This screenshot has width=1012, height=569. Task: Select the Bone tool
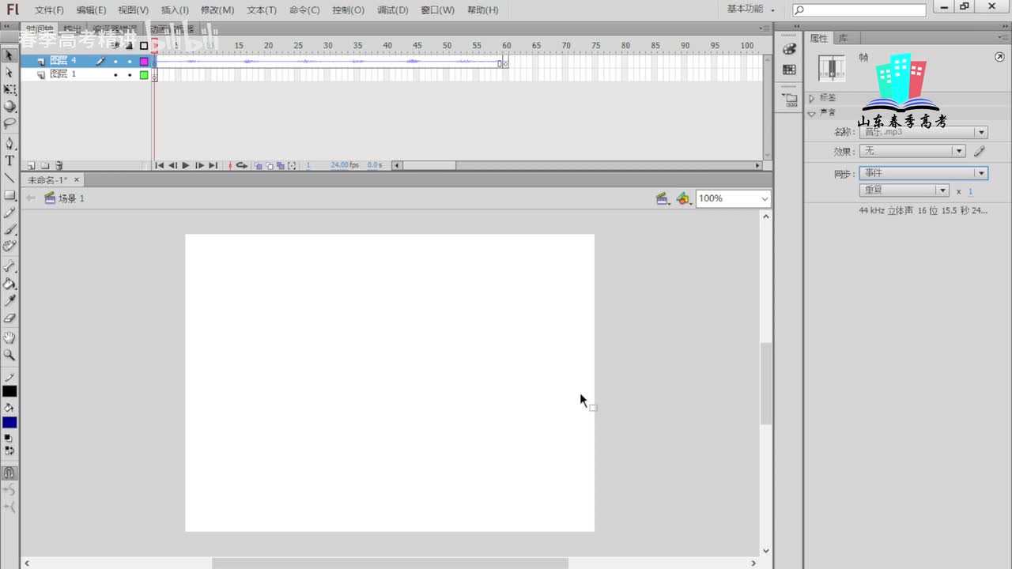point(9,266)
